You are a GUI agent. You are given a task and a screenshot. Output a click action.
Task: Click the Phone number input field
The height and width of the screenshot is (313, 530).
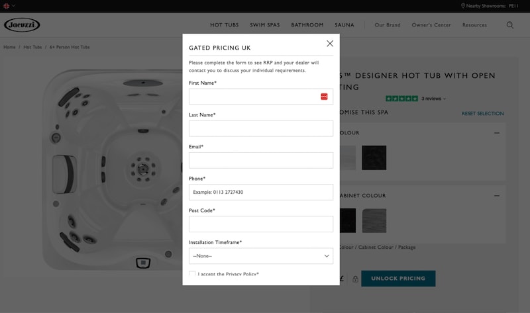coord(261,192)
